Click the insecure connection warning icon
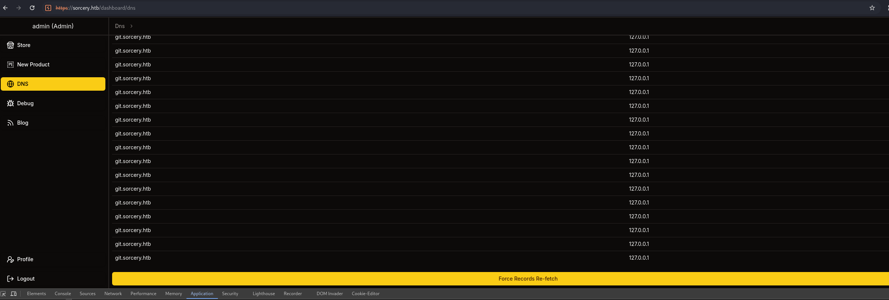The height and width of the screenshot is (300, 889). [x=48, y=8]
